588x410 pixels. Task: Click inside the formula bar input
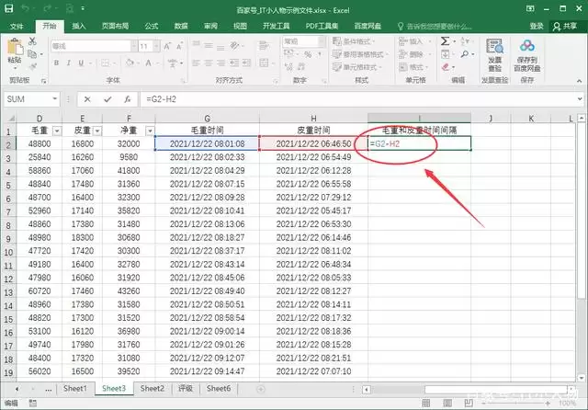pos(358,99)
